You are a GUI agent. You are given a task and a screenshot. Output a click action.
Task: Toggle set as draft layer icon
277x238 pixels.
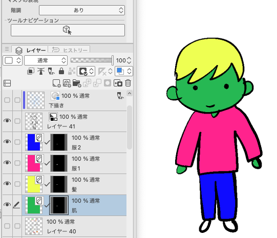51,71
